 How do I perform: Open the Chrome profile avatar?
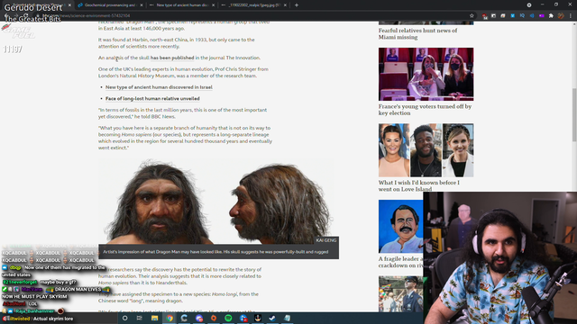tap(561, 16)
